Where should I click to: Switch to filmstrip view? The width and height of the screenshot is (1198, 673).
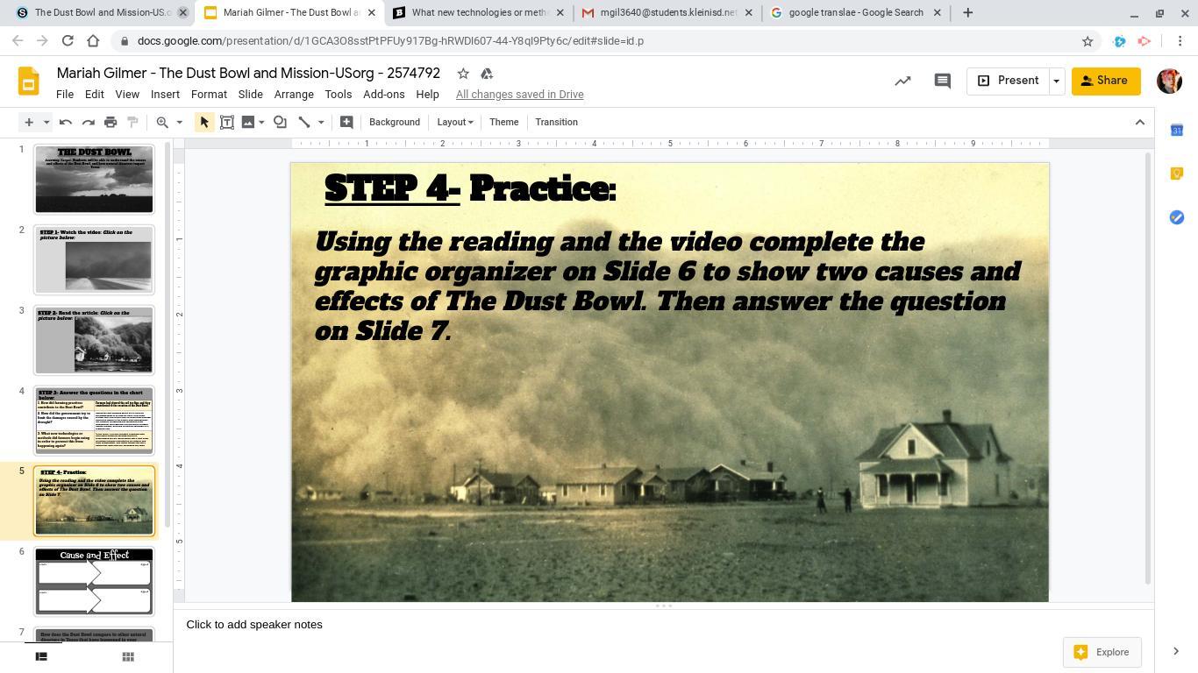coord(41,656)
